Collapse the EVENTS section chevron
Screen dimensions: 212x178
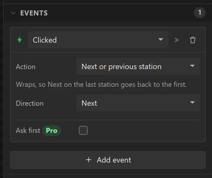[13, 13]
